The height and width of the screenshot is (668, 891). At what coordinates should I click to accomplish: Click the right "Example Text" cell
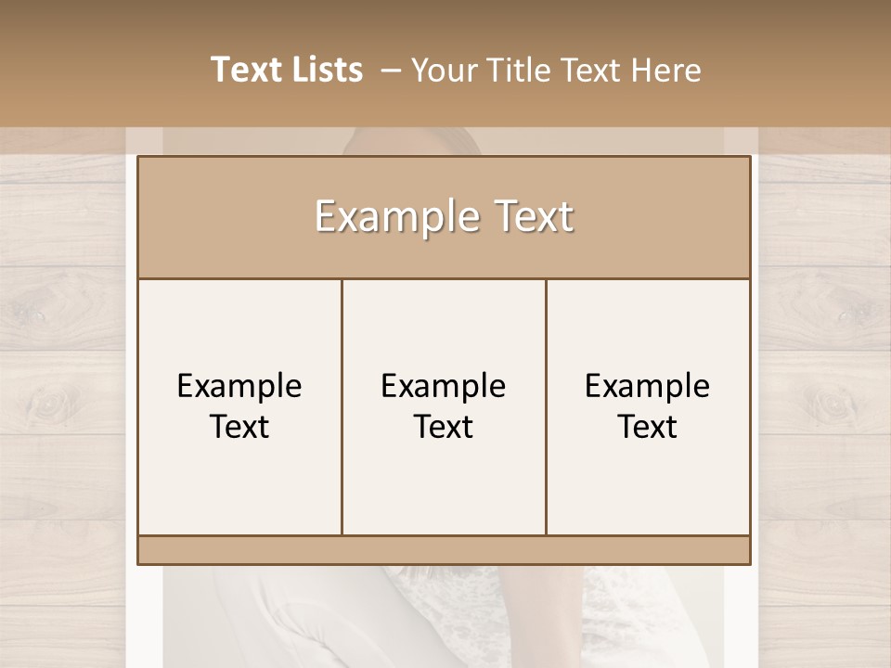648,406
